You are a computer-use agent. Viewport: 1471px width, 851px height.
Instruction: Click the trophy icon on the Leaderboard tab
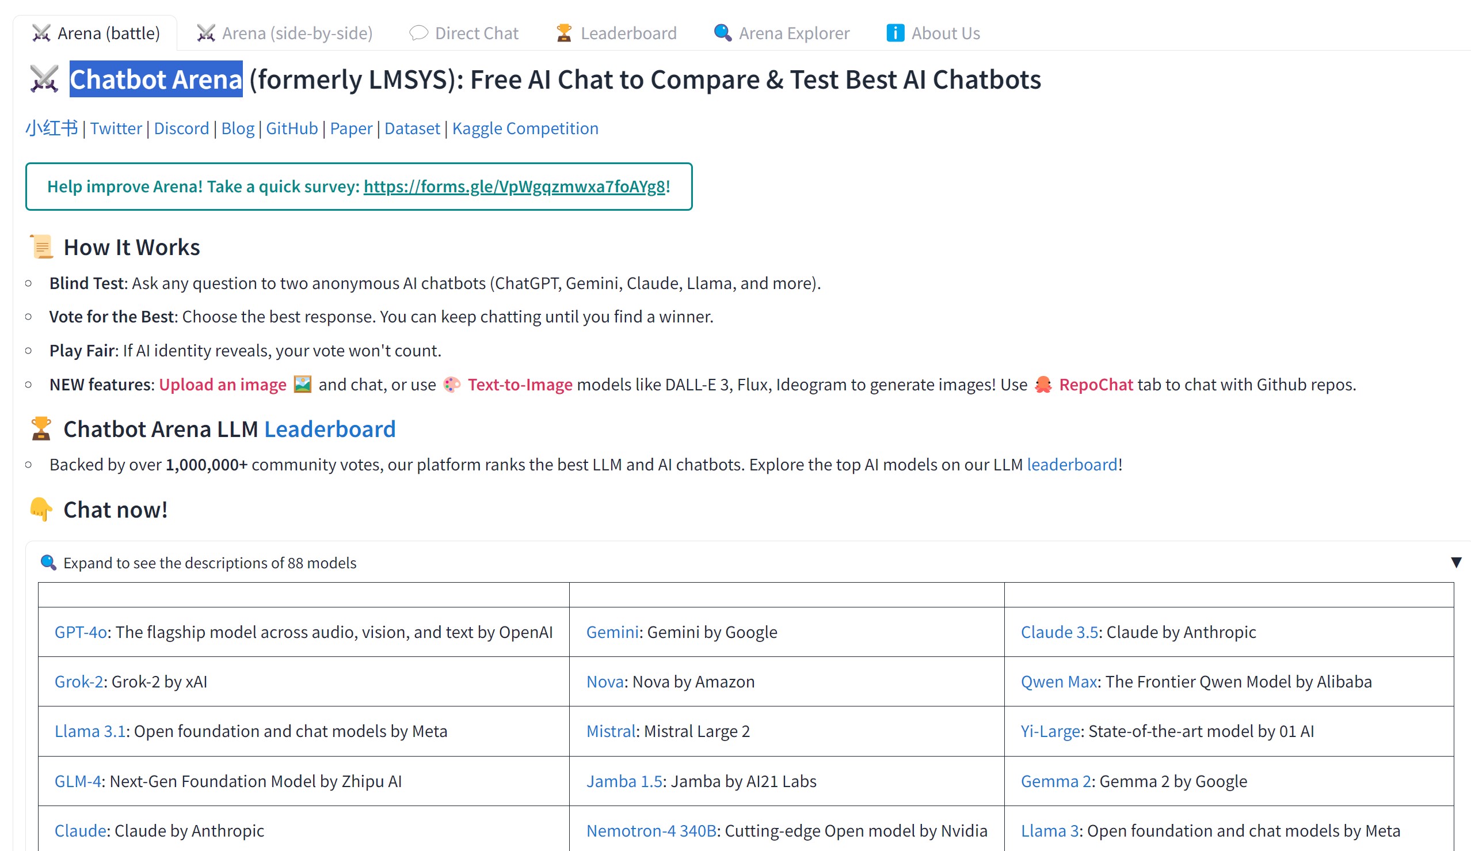tap(563, 33)
